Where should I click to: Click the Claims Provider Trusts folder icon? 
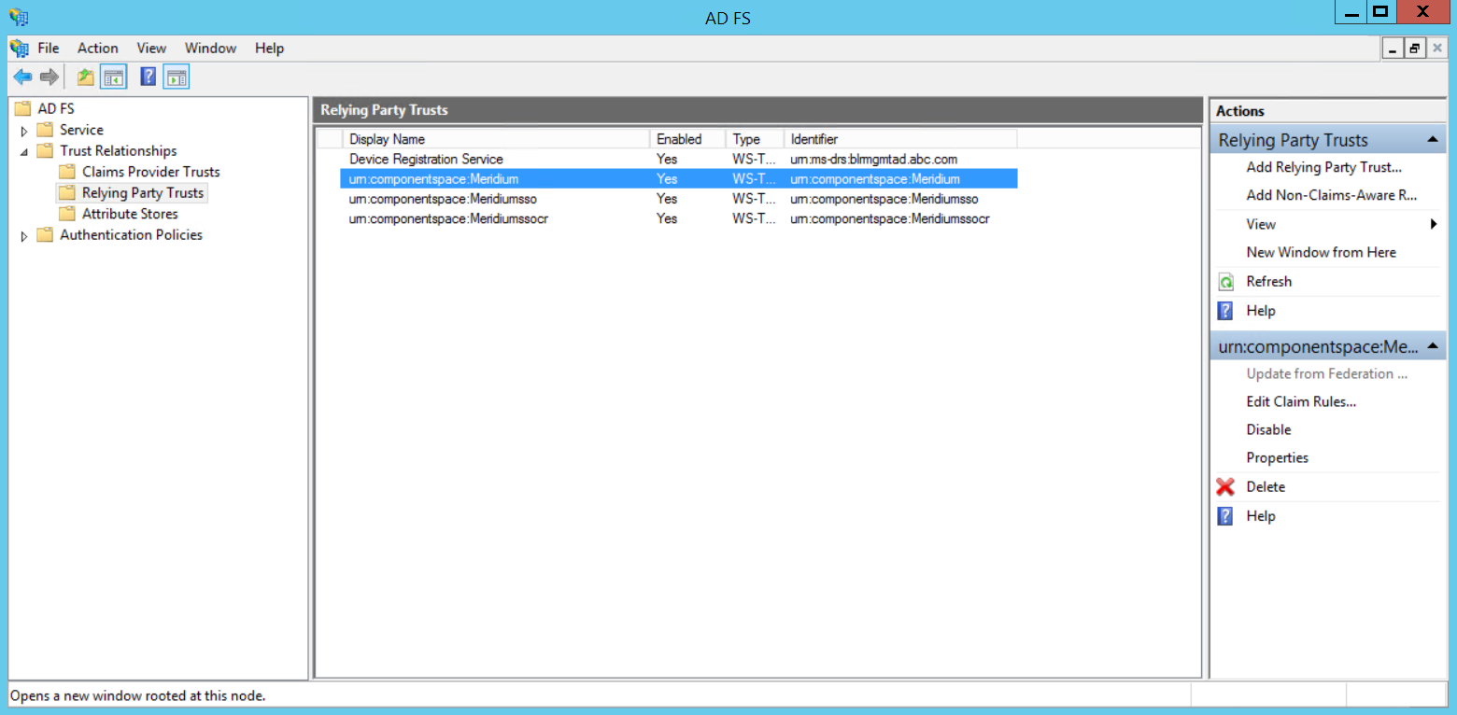(66, 172)
